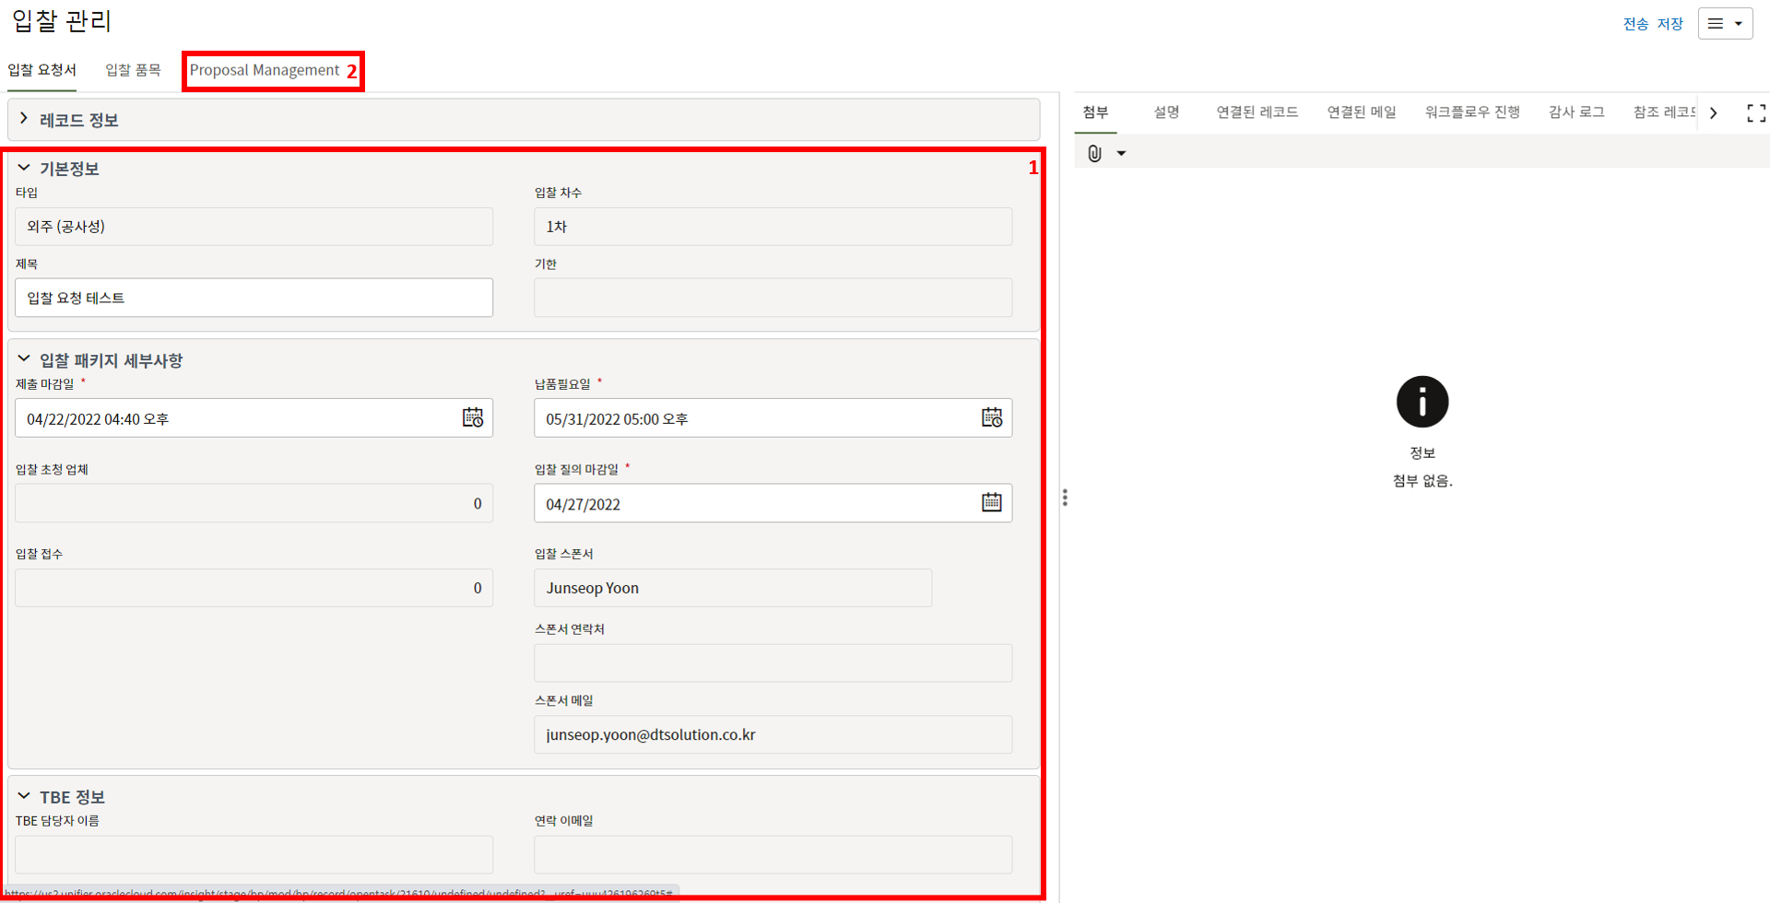
Task: Click the paperclip attachment icon
Action: click(x=1094, y=154)
